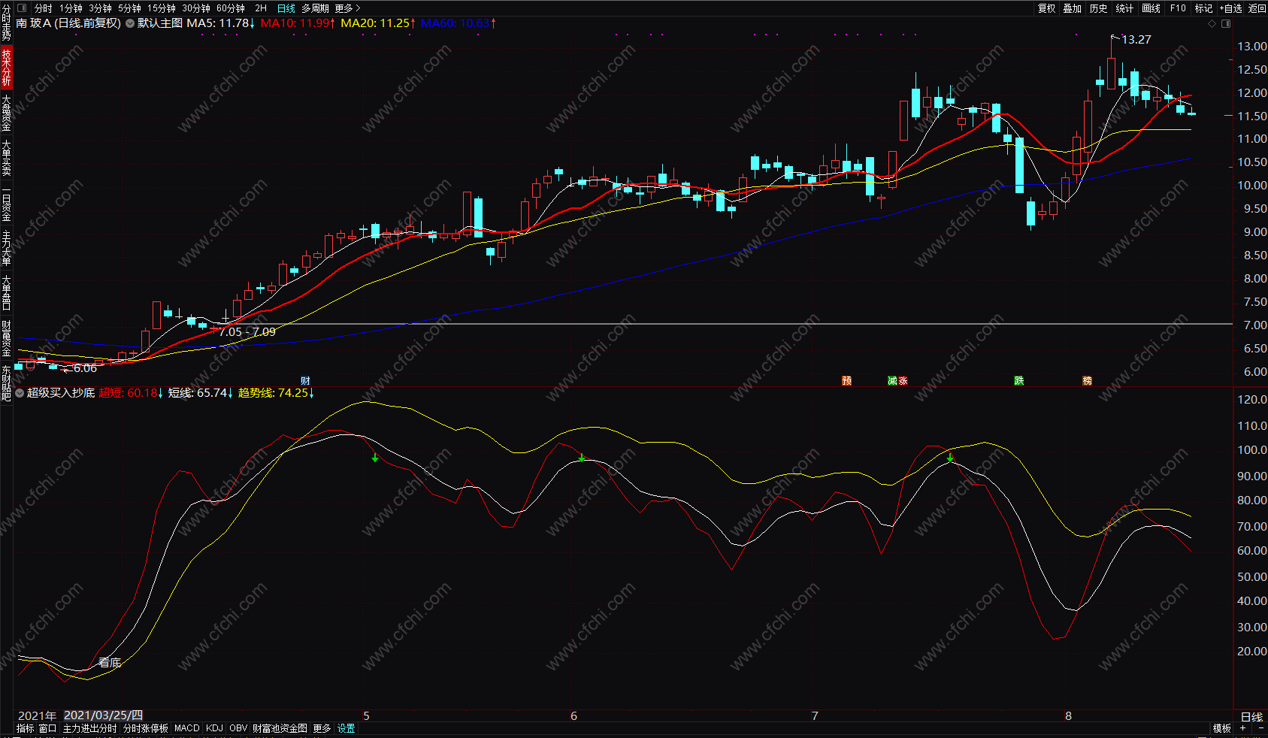This screenshot has height=738, width=1268.
Task: Open 主力大单 sidebar tab
Action: 6,249
